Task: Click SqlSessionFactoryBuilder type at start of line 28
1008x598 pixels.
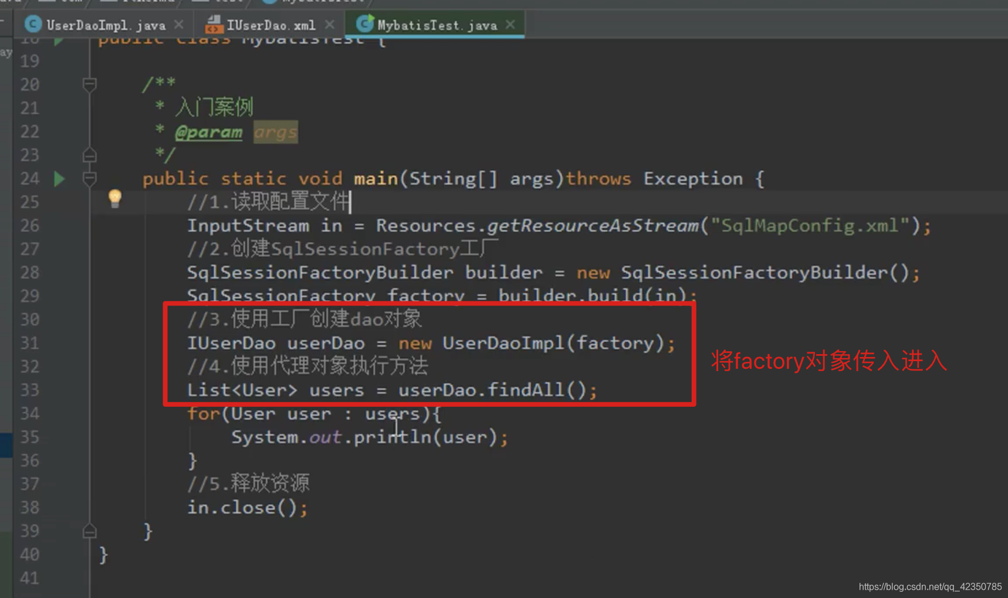Action: [x=320, y=273]
